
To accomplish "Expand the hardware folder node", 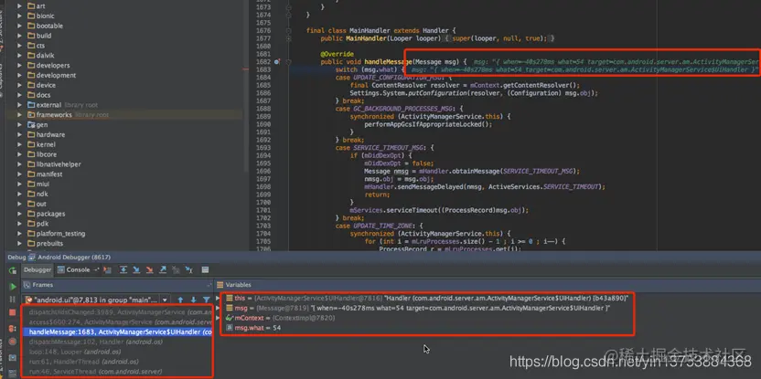I will pos(19,134).
